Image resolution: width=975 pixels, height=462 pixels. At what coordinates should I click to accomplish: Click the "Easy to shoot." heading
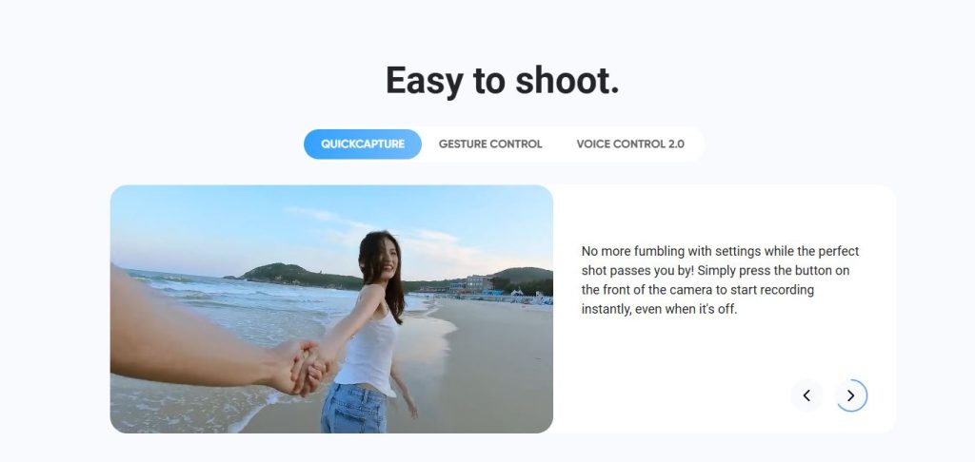point(503,81)
